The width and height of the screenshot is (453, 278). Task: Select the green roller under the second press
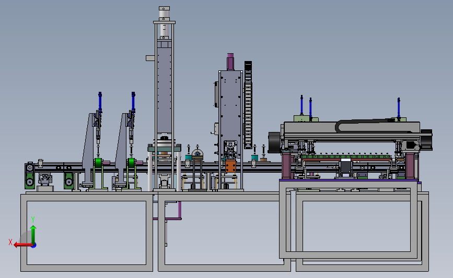coord(132,163)
